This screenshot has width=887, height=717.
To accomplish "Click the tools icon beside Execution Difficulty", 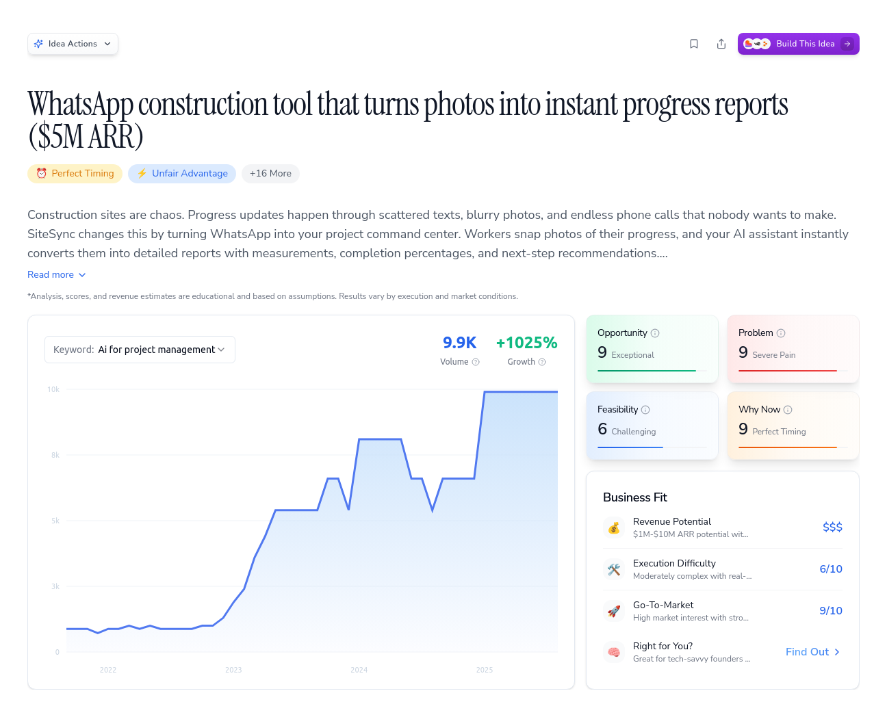I will click(614, 569).
